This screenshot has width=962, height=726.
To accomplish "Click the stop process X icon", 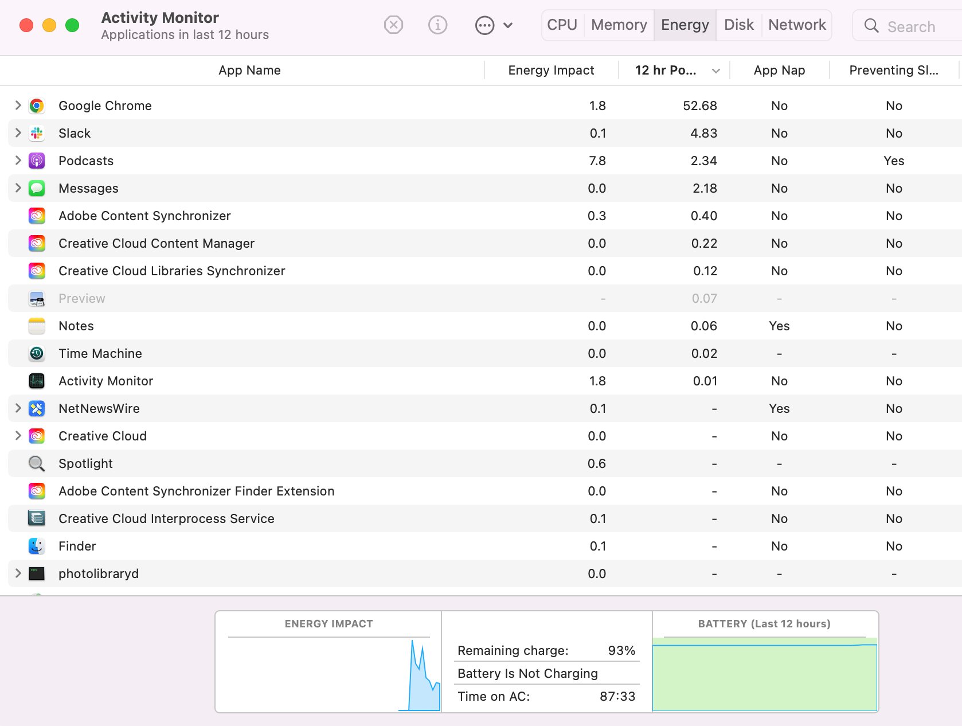I will (x=393, y=25).
